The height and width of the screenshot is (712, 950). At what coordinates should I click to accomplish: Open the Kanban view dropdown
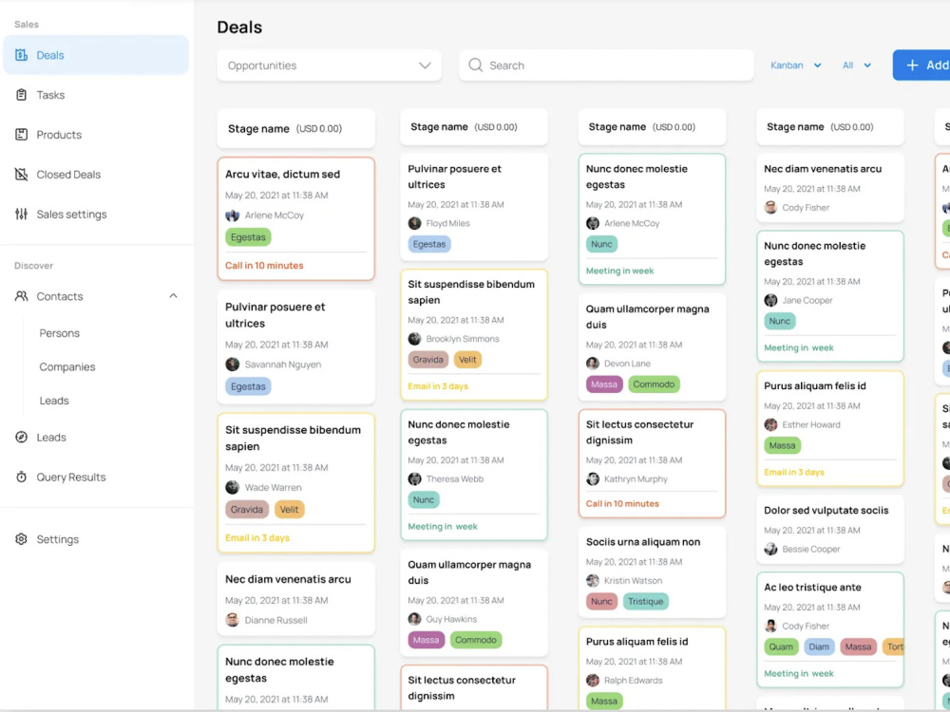(795, 66)
